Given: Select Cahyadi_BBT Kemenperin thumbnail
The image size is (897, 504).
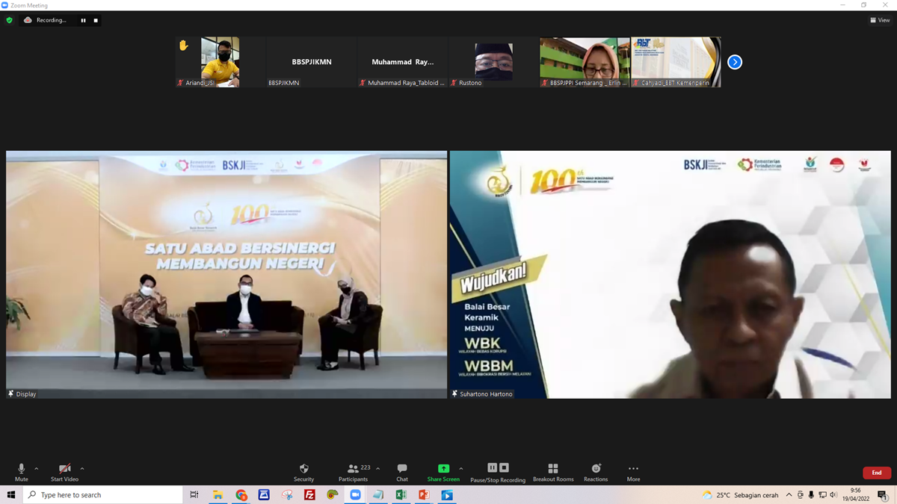Looking at the screenshot, I should point(676,62).
